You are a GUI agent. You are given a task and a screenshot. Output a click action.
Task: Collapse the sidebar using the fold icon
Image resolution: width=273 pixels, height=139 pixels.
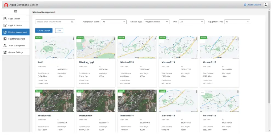(15, 12)
